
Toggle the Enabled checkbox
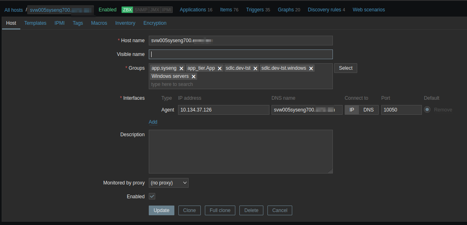click(x=152, y=197)
